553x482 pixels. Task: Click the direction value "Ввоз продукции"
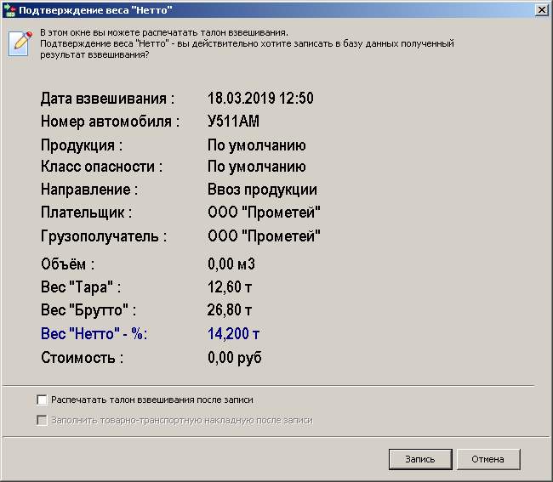(262, 190)
